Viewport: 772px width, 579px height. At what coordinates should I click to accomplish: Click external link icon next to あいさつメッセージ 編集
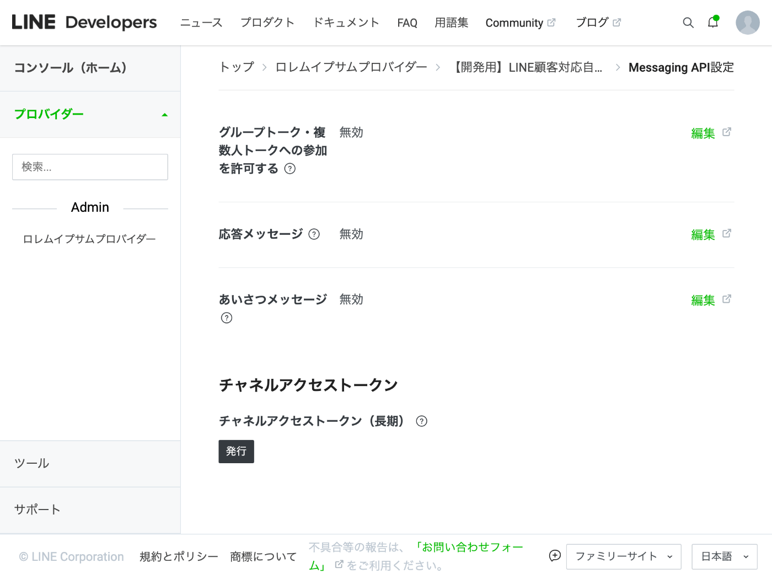[727, 299]
